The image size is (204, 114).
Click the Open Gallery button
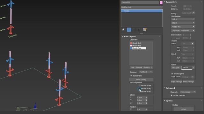tap(141, 79)
